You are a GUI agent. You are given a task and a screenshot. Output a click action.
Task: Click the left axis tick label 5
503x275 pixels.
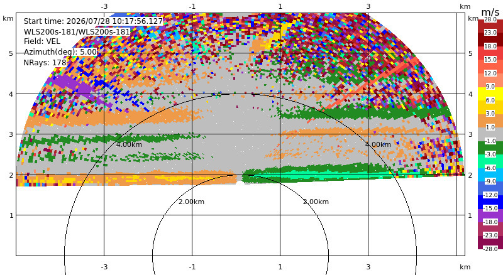11,53
